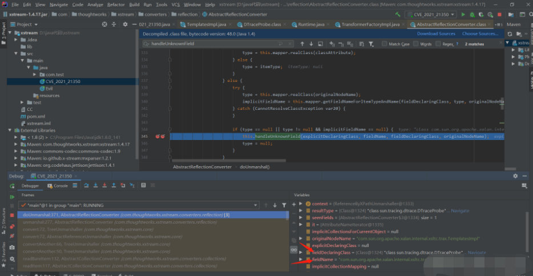Resume program with green debugger arrow
The width and height of the screenshot is (533, 276).
point(11,196)
